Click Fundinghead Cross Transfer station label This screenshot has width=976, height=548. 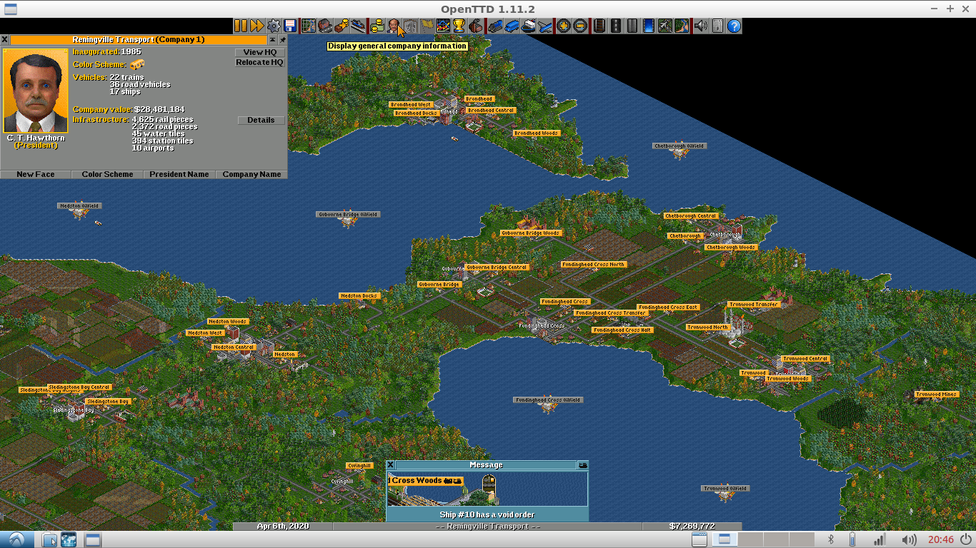click(x=611, y=313)
